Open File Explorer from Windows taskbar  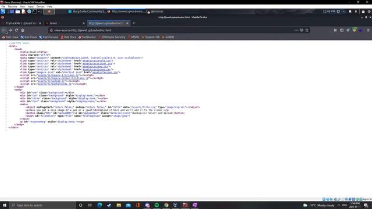[119, 205]
